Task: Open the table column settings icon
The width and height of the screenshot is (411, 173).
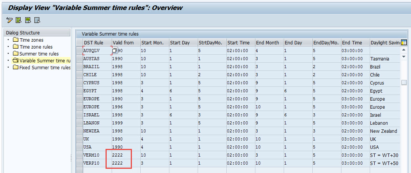Action: coord(404,42)
